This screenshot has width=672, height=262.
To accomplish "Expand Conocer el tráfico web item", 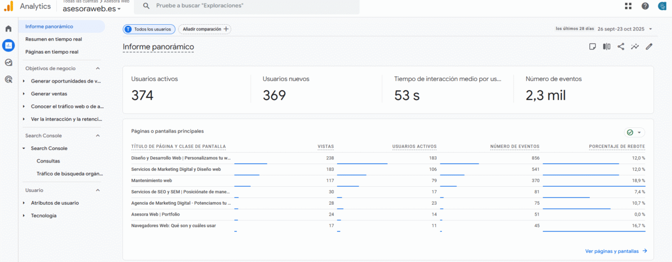I will click(24, 106).
